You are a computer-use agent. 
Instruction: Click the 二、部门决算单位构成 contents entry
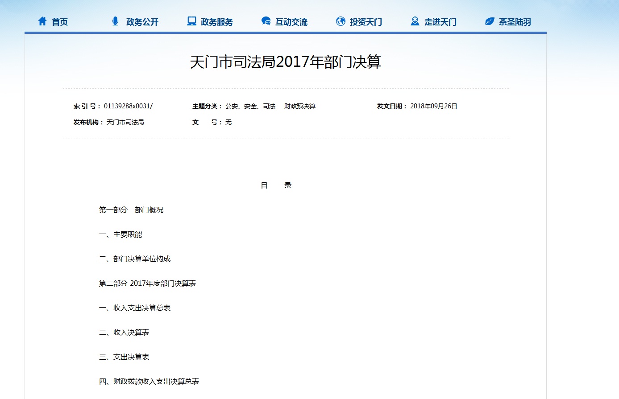pyautogui.click(x=135, y=259)
